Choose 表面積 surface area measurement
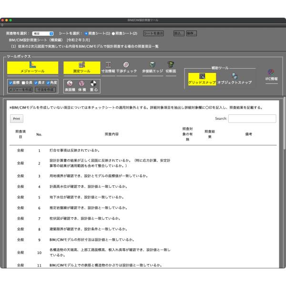Viewport: 286px width, 286px height. pos(70,86)
